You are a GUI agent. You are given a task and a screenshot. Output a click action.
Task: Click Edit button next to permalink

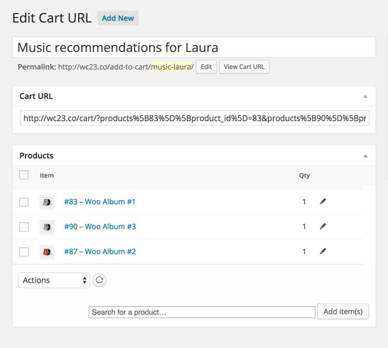(x=206, y=67)
